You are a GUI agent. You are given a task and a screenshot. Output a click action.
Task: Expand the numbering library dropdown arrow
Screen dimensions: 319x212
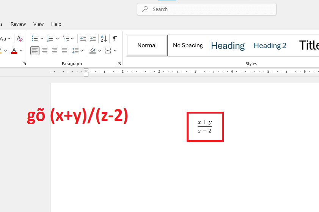(x=57, y=39)
